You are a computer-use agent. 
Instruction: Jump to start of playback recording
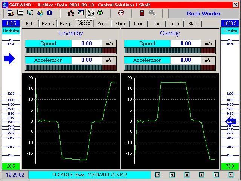[x=157, y=175]
